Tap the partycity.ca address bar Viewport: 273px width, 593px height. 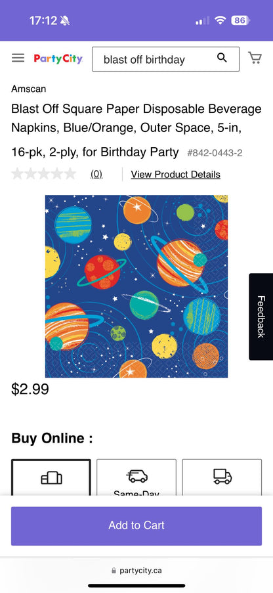point(136,570)
